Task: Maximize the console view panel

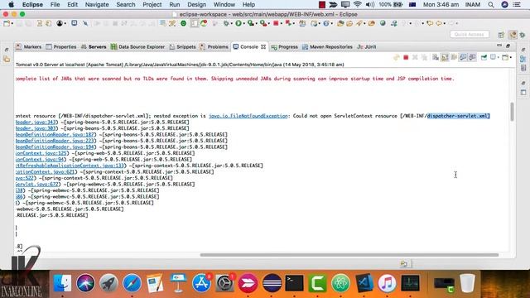Action: 508,46
